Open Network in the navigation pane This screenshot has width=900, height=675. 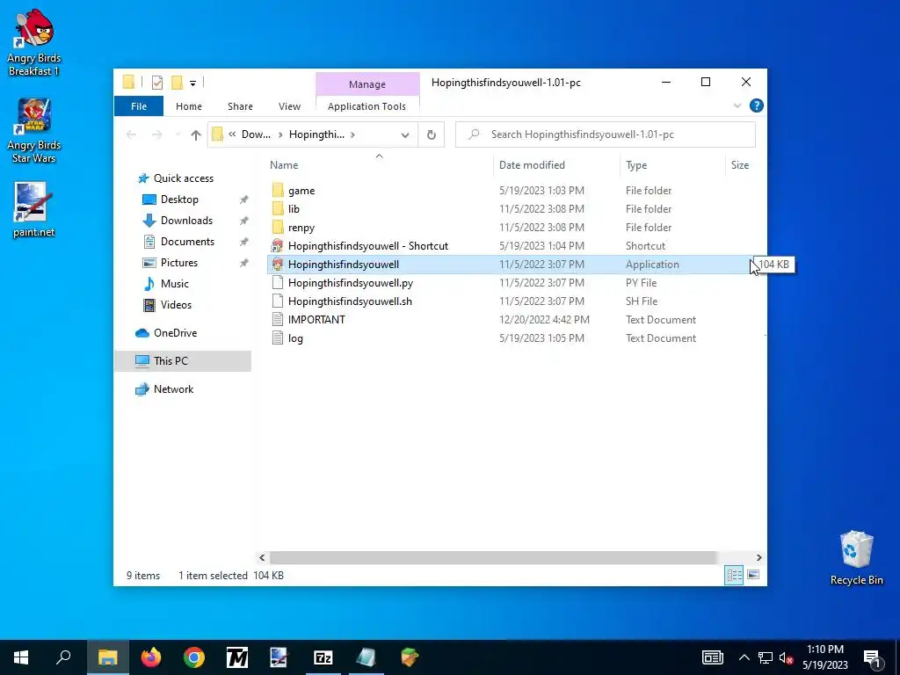pyautogui.click(x=173, y=389)
